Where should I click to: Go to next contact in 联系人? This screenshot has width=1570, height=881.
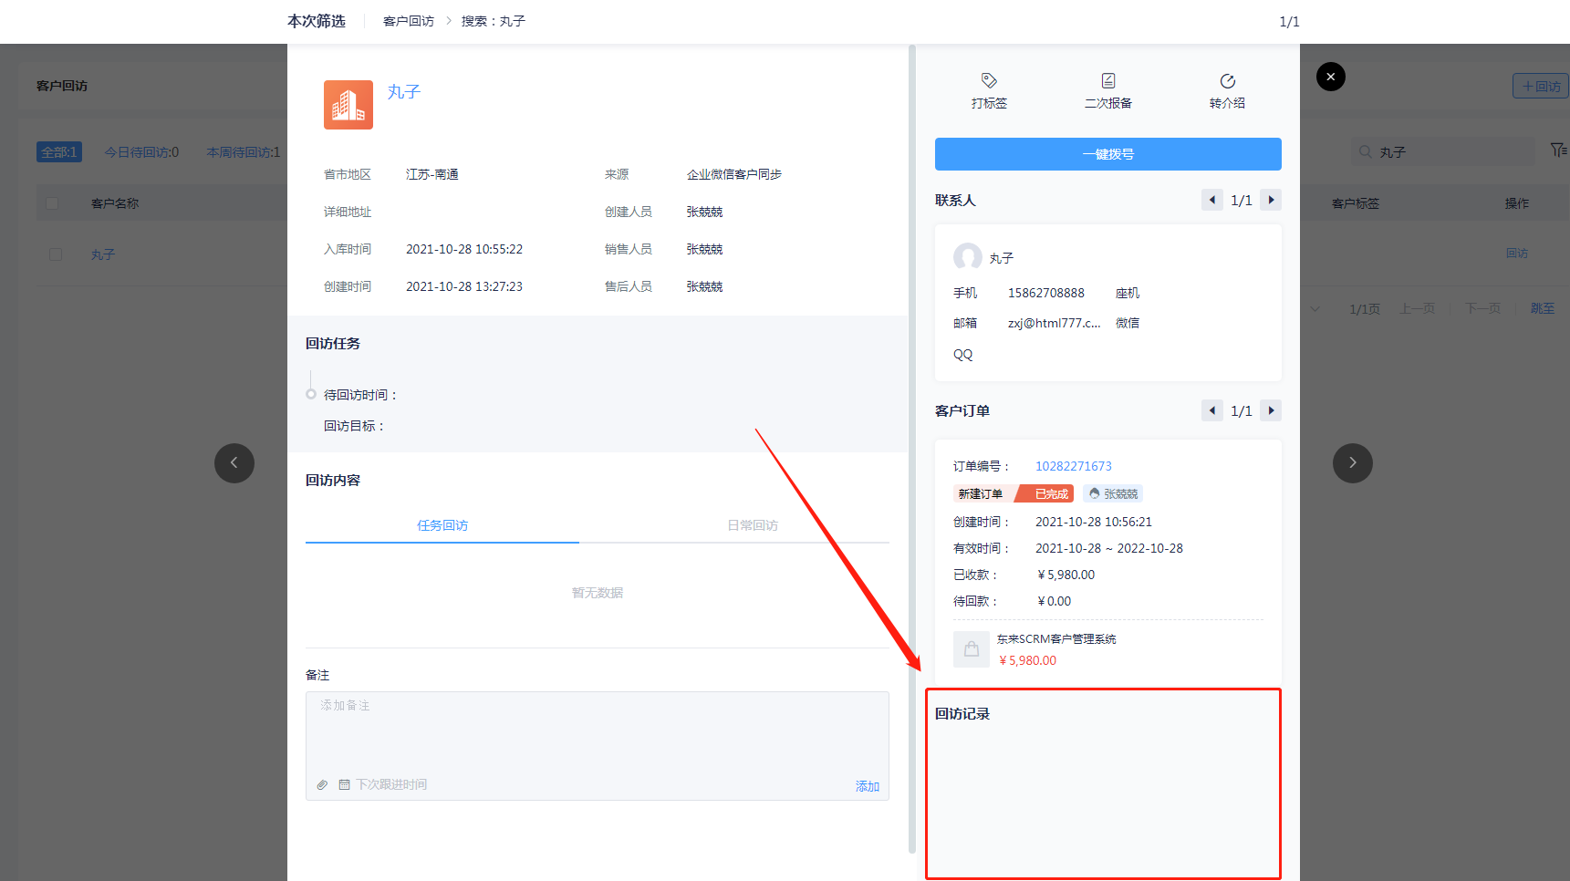coord(1271,200)
